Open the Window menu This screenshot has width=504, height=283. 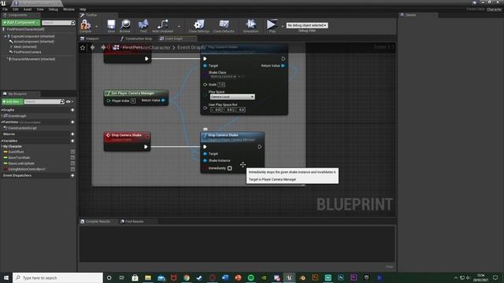pyautogui.click(x=69, y=9)
